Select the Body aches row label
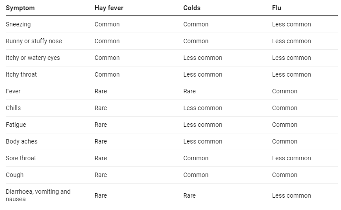This screenshot has height=210, width=341. (x=22, y=141)
